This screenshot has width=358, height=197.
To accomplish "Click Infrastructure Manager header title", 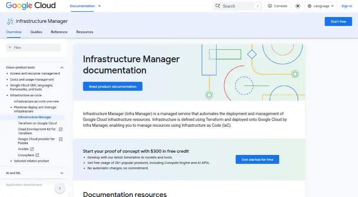I will [x=42, y=21].
